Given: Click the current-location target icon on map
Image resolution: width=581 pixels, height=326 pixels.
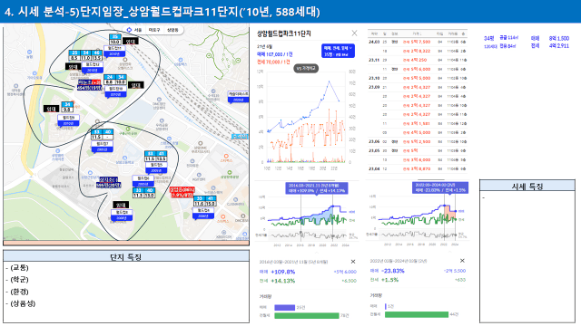Looking at the screenshot, I should click(129, 30).
